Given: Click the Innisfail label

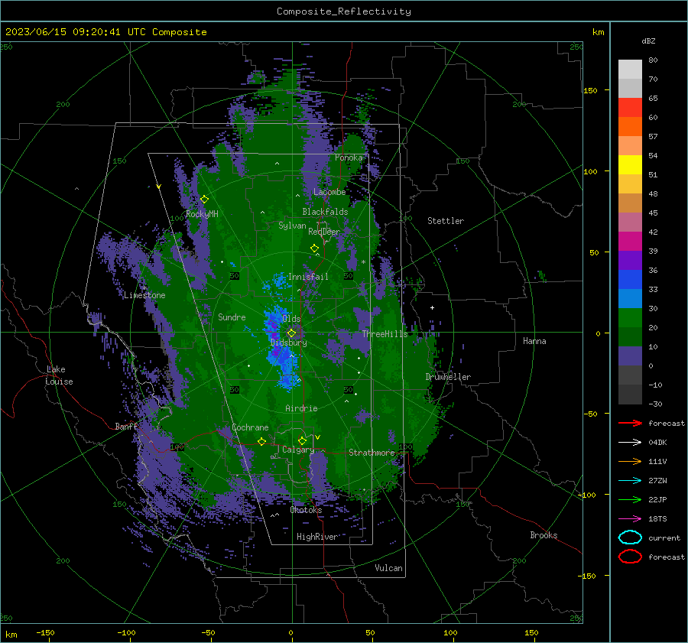Looking at the screenshot, I should [x=308, y=277].
